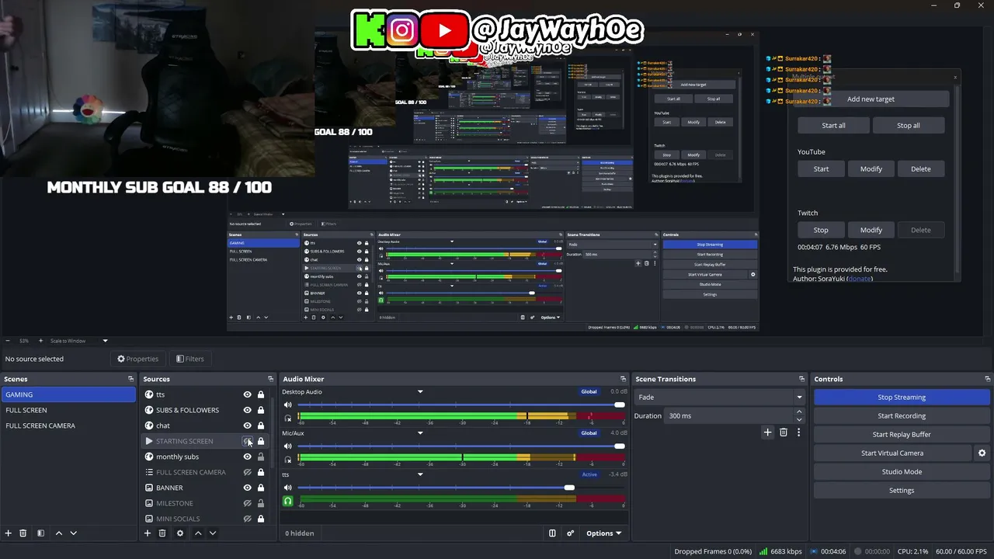Show the FULL SCREEN CAMERA source
Screen dimensions: 994x559
pyautogui.click(x=248, y=472)
